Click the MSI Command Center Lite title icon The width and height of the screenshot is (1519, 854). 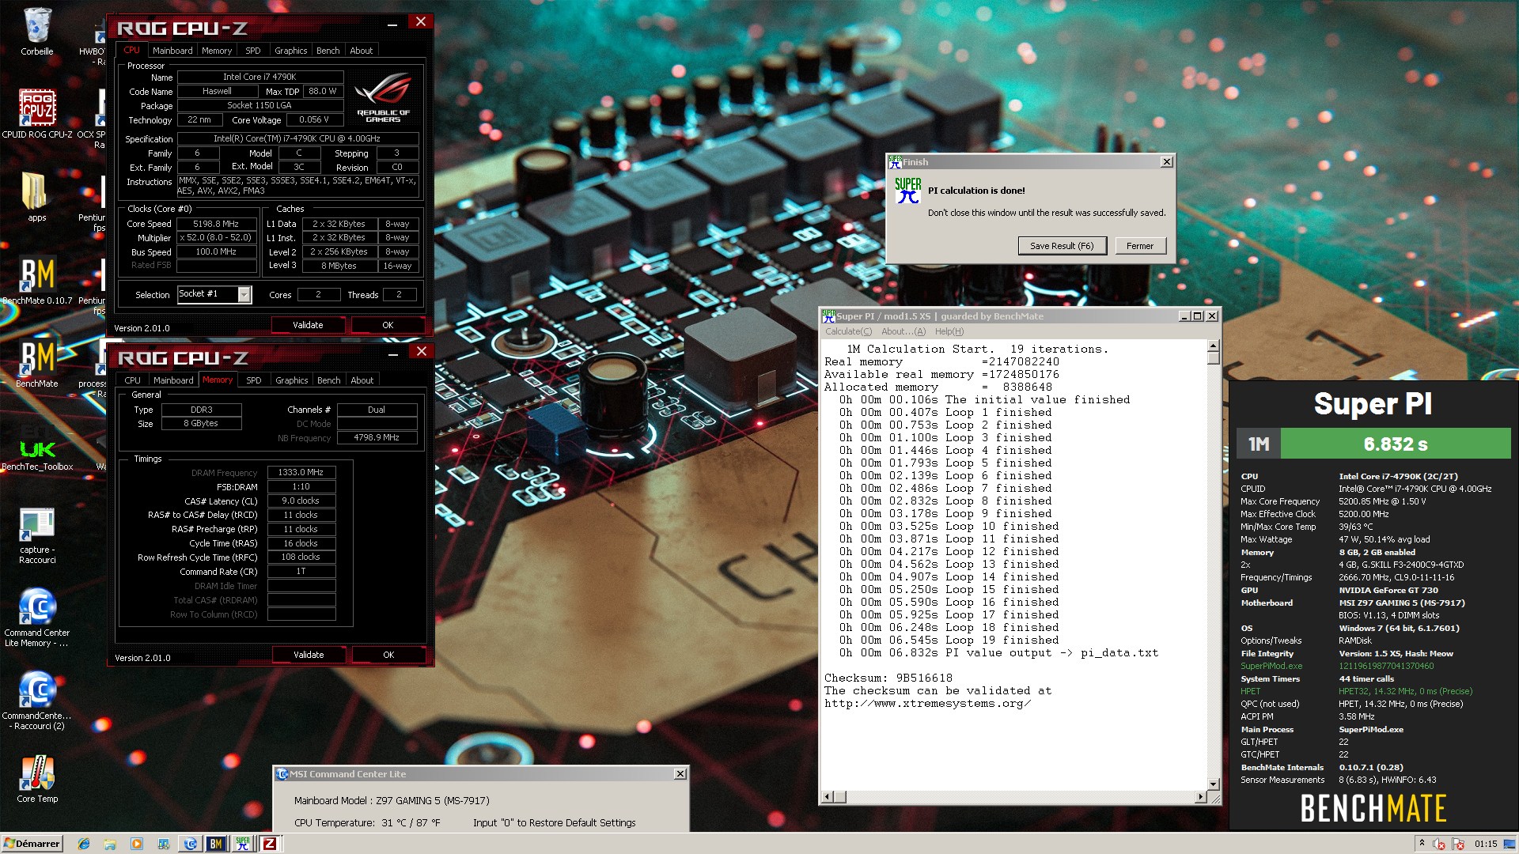coord(282,774)
